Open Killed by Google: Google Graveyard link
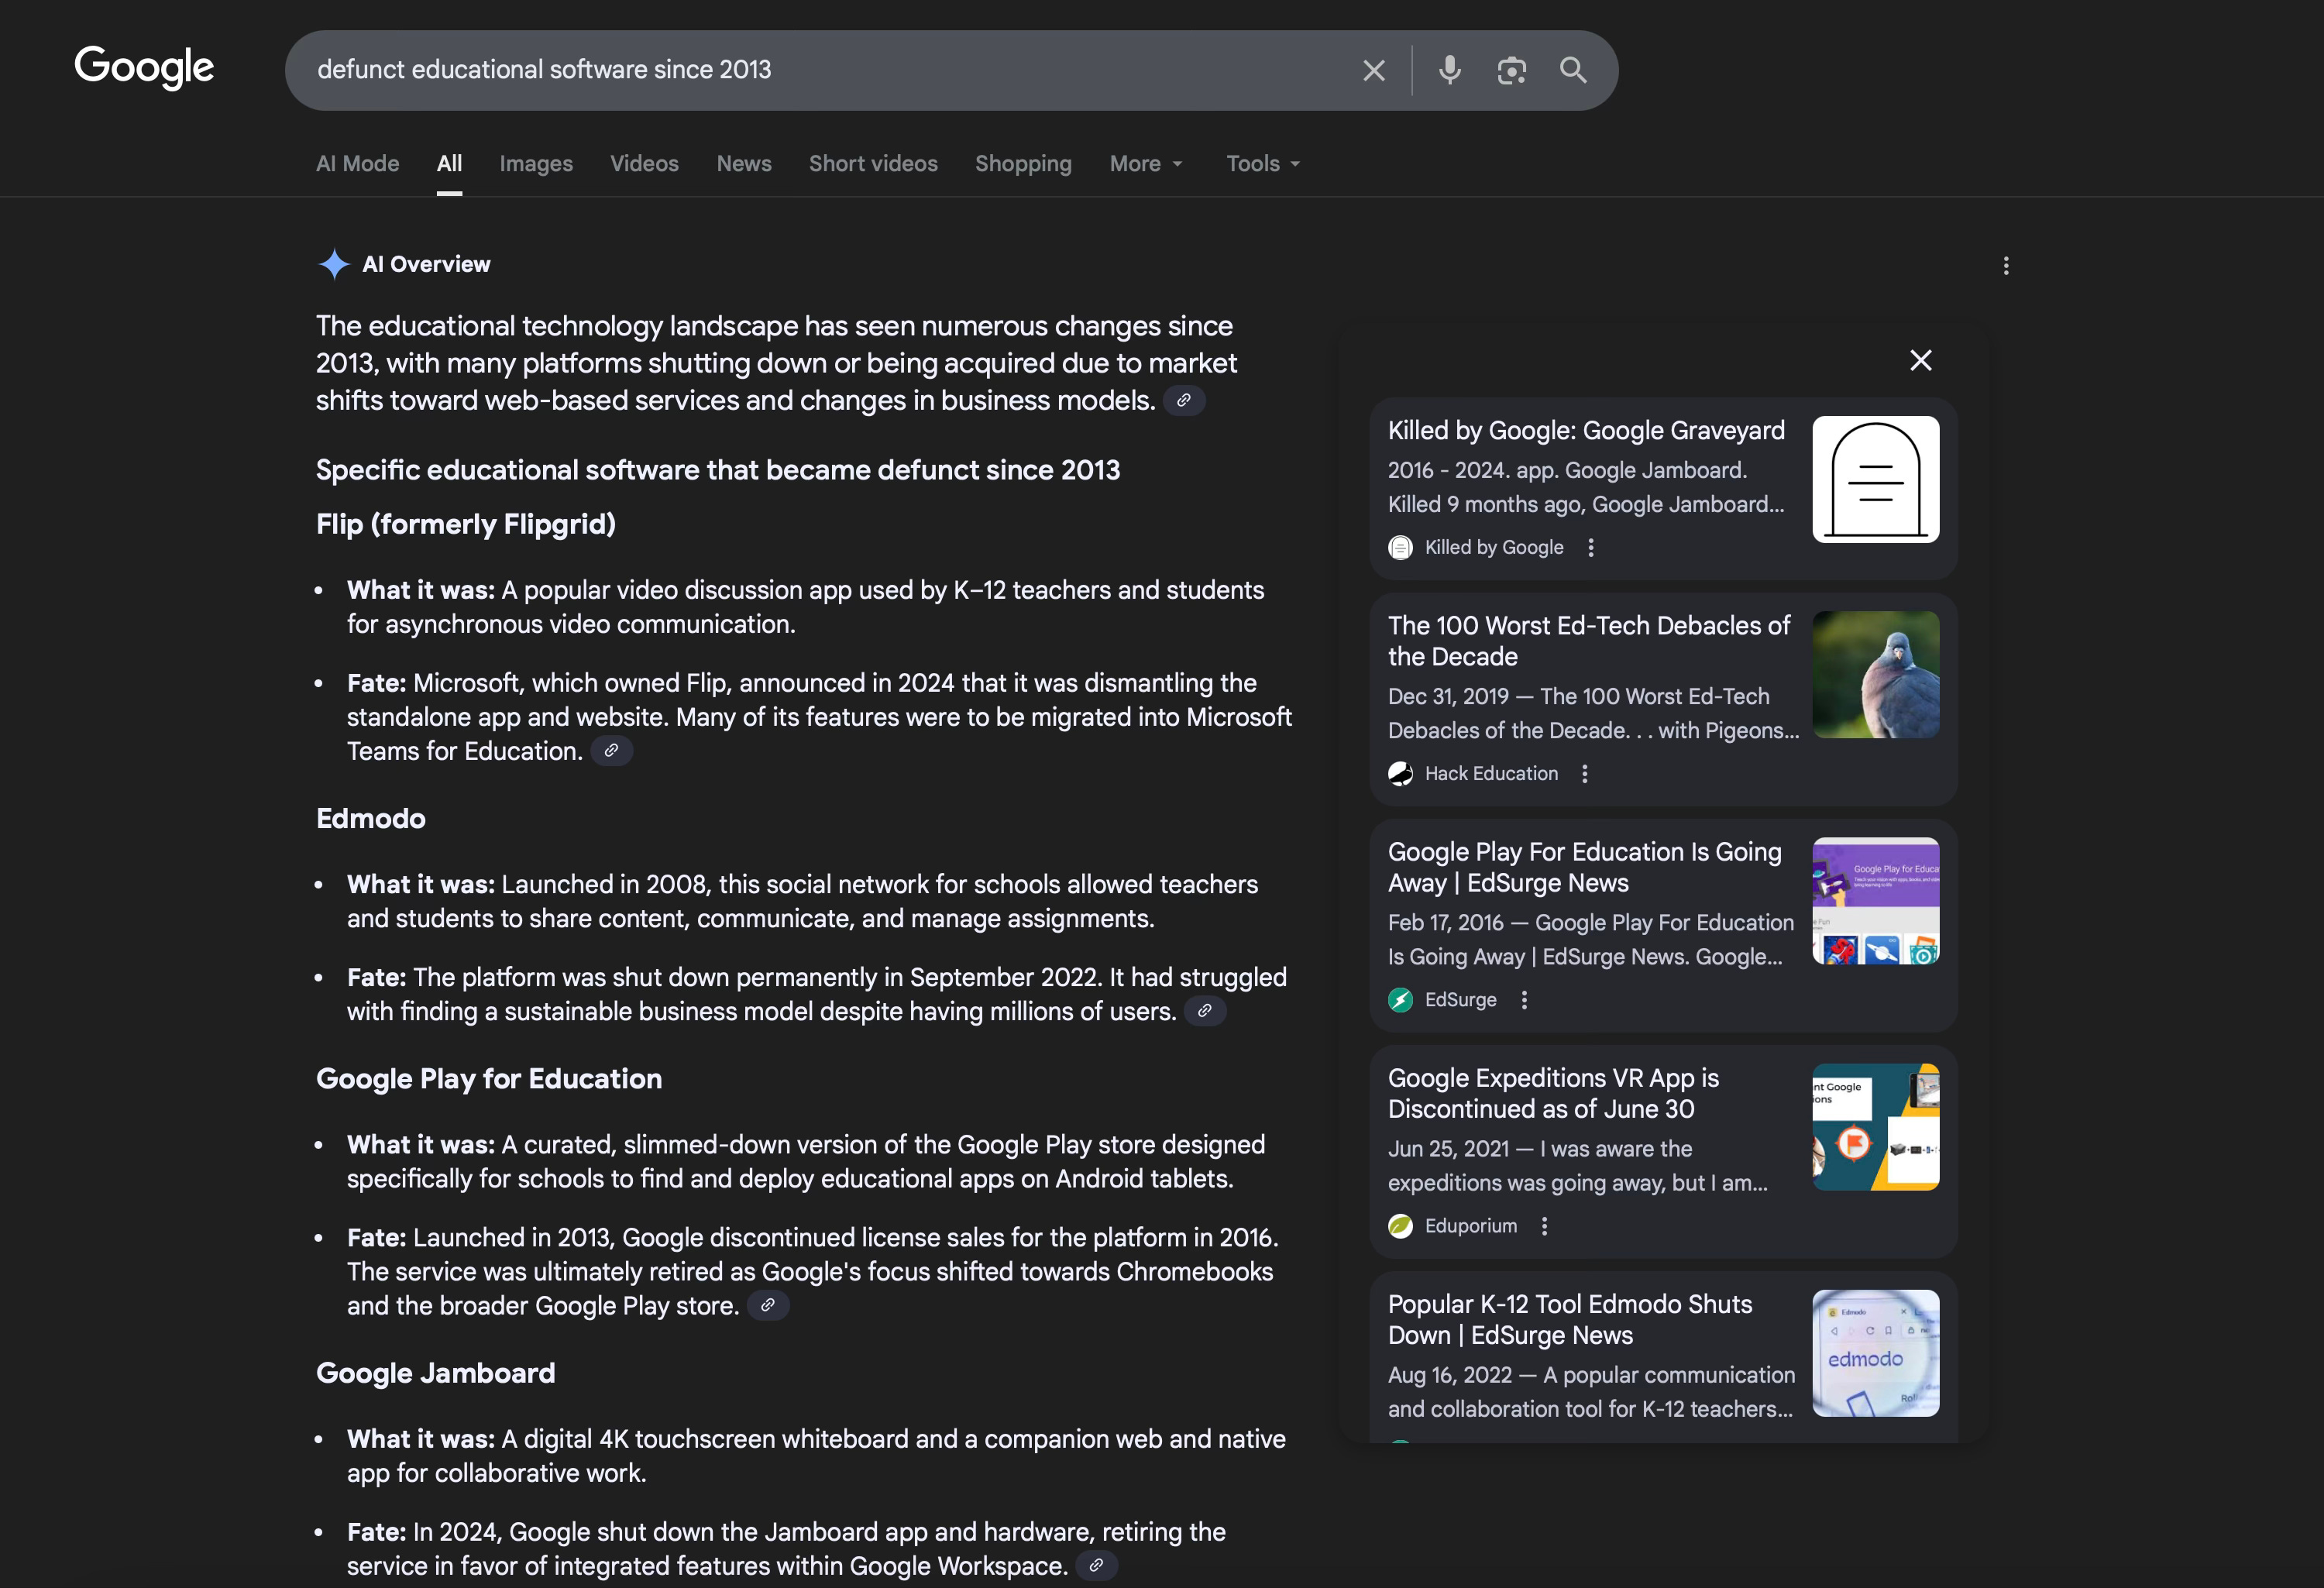Image resolution: width=2324 pixels, height=1588 pixels. (x=1585, y=431)
